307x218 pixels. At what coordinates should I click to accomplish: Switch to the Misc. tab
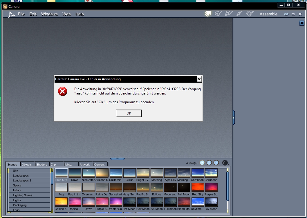71,164
